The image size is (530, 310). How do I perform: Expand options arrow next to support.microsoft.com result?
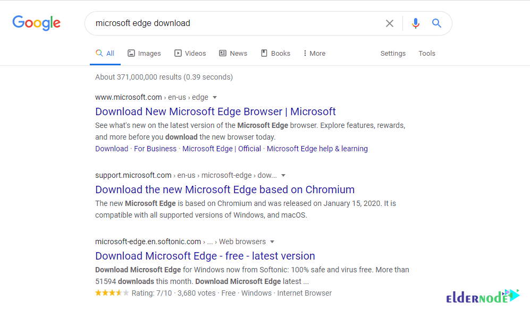pos(283,175)
